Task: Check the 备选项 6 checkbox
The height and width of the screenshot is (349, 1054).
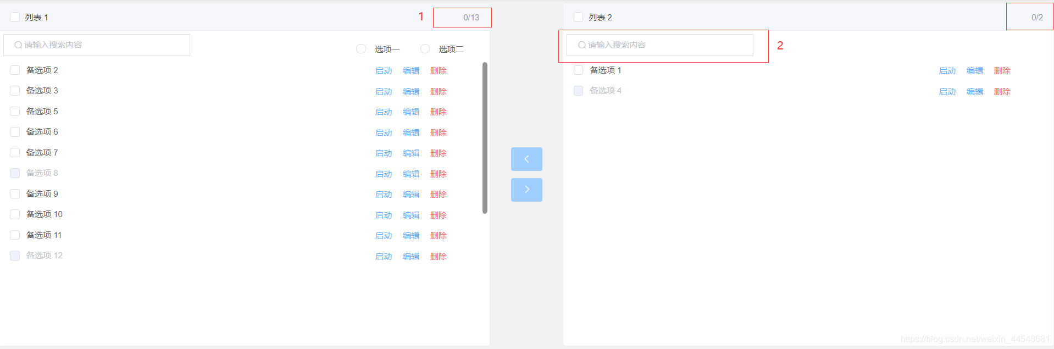Action: click(15, 132)
